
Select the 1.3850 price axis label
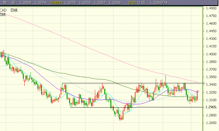[x=211, y=62]
